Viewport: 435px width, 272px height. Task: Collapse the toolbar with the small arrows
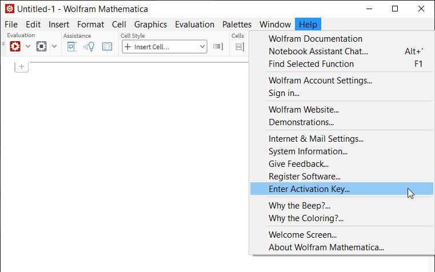pos(3,43)
